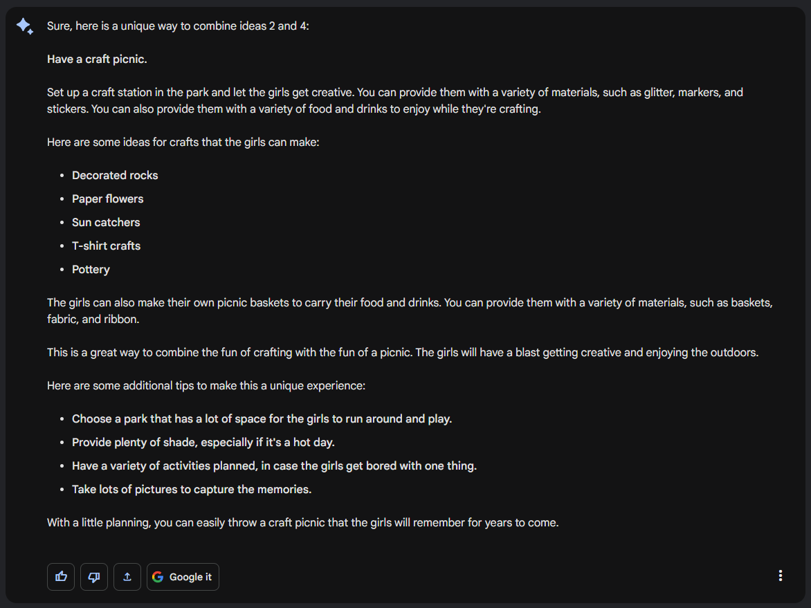Click the bold 'Have a craft picnic.' heading

(97, 59)
